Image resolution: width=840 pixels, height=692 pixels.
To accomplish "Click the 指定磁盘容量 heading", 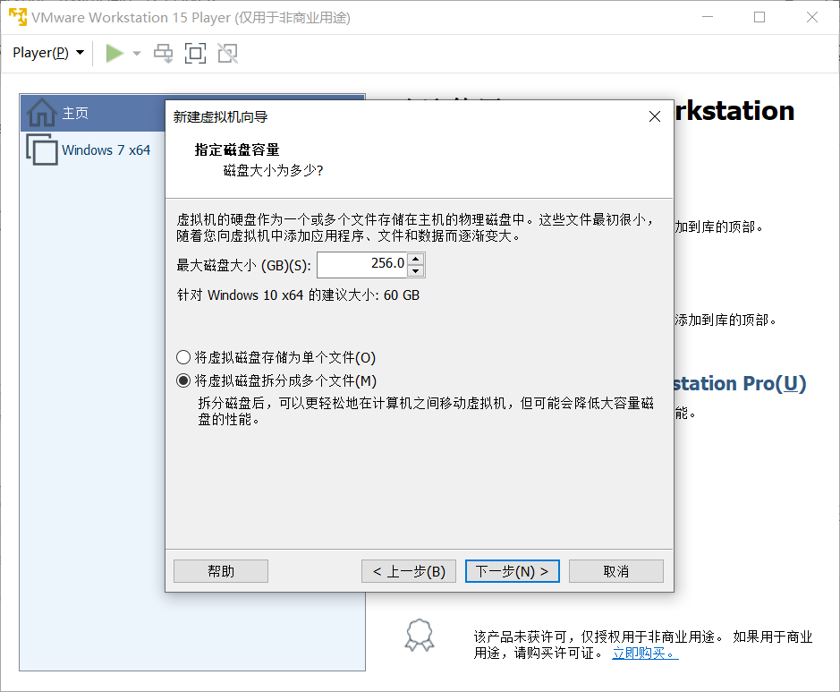I will (x=237, y=150).
